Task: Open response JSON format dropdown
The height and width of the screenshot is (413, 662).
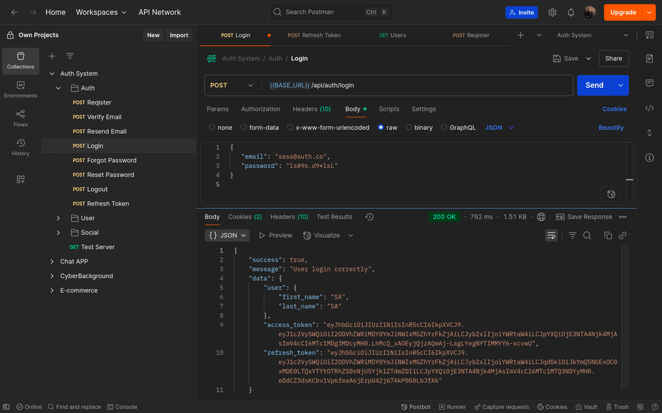Action: coord(227,235)
